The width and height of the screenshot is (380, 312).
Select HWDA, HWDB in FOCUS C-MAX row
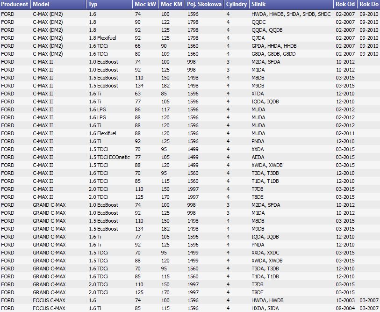(267, 301)
